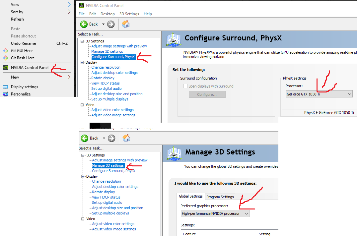Collapse Video tree node in top panel
Image resolution: width=357 pixels, height=236 pixels.
tap(82, 105)
